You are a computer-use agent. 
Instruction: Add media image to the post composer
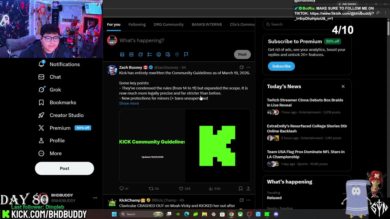(x=122, y=54)
